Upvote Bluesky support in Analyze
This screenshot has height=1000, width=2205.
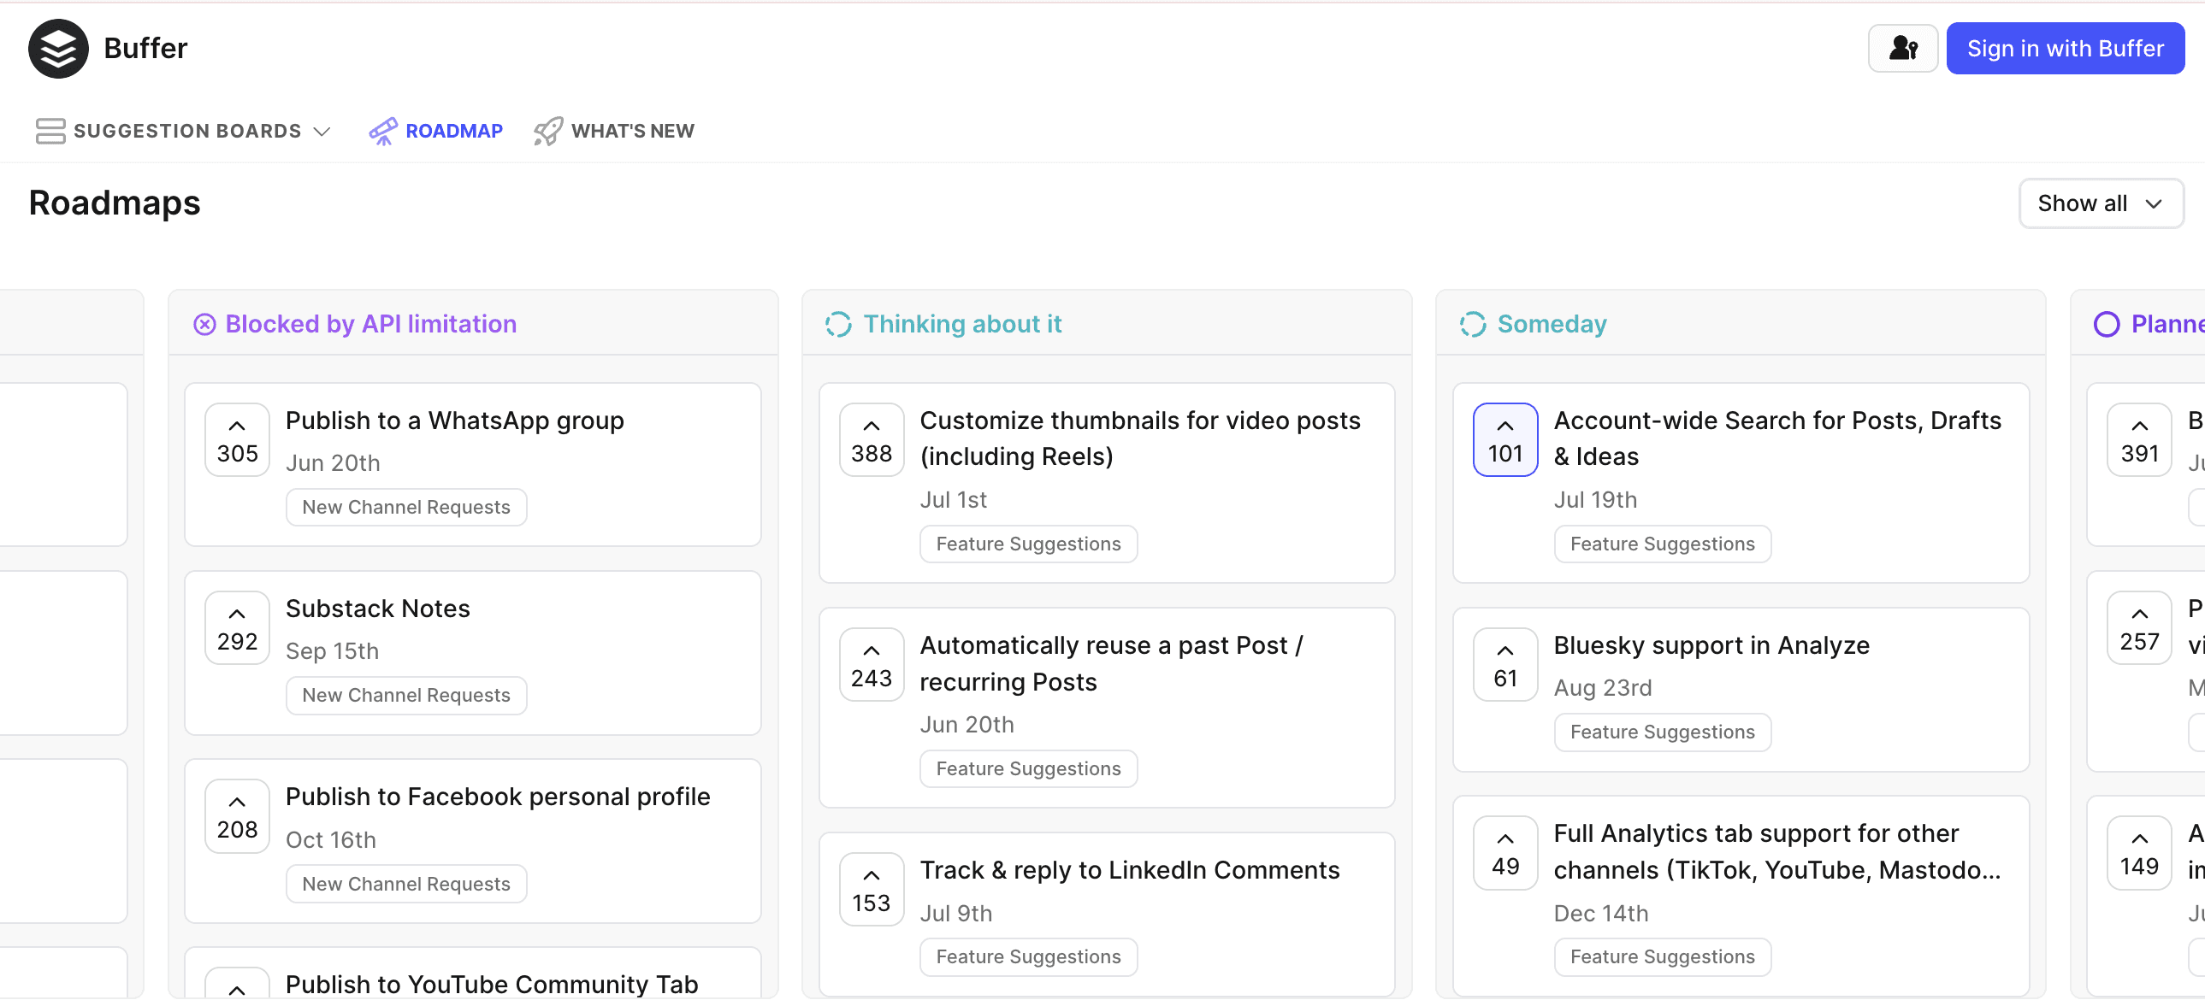click(x=1504, y=665)
